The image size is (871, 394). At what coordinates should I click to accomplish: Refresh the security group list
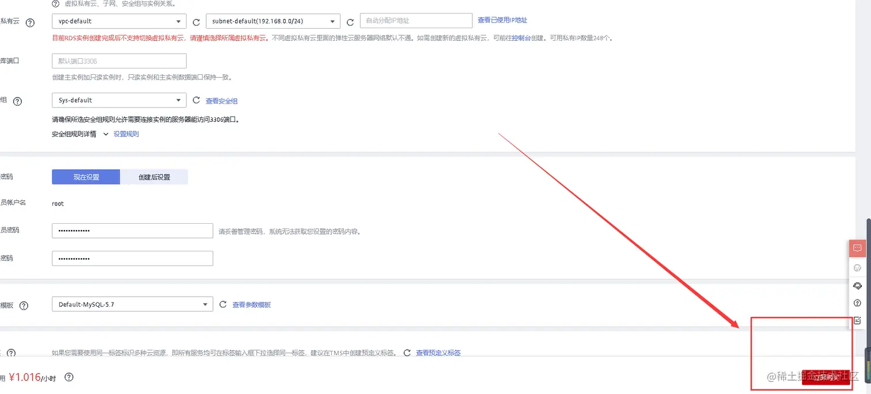[x=196, y=100]
